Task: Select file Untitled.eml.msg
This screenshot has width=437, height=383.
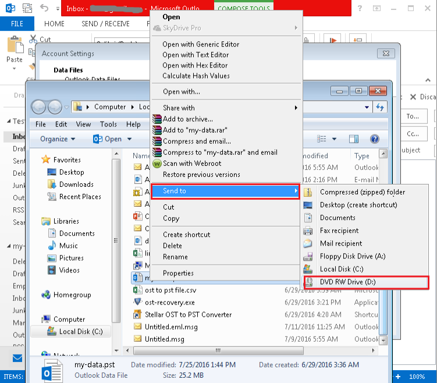Action: [171, 327]
